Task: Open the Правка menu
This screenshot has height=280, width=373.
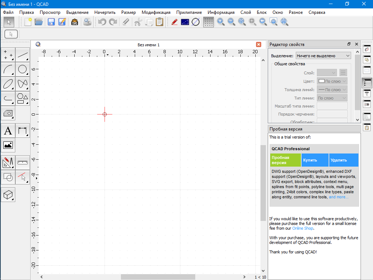Action: pyautogui.click(x=26, y=12)
